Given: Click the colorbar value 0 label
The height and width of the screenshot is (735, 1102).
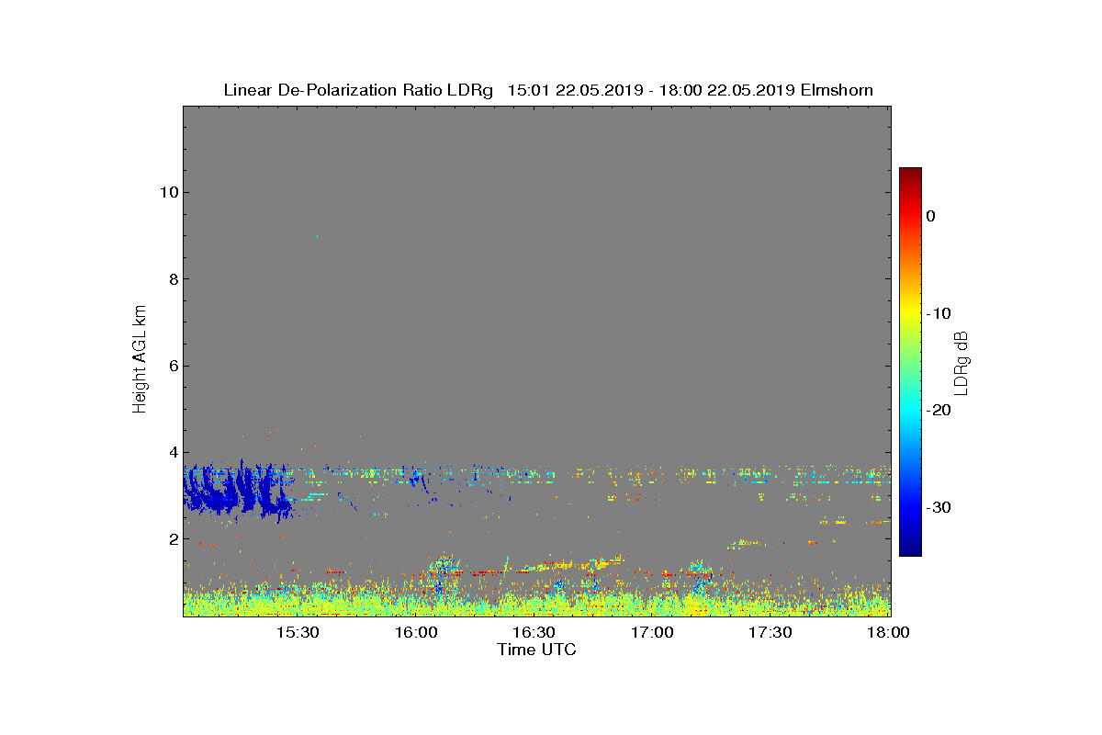Looking at the screenshot, I should coord(931,216).
